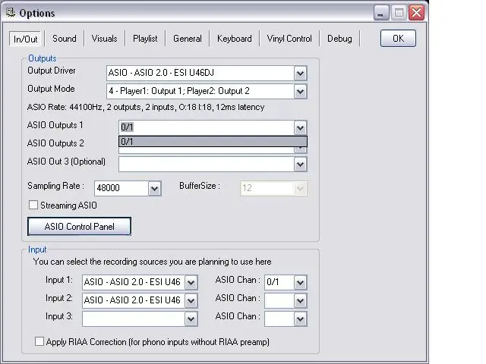Expand ASIO Out 3 (Optional) dropdown
Viewport: 486px width, 364px height.
click(300, 164)
